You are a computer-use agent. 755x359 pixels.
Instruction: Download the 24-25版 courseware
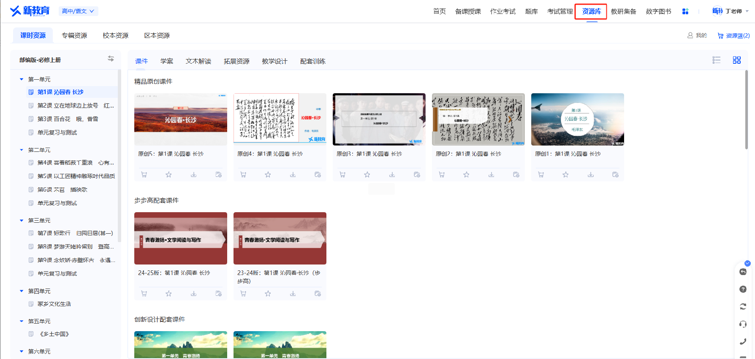pyautogui.click(x=193, y=294)
